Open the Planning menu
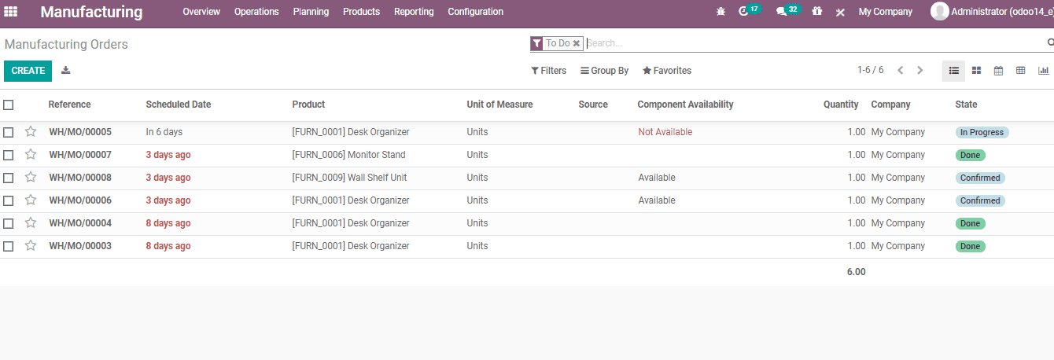Screen dimensions: 1054x360 [x=311, y=12]
